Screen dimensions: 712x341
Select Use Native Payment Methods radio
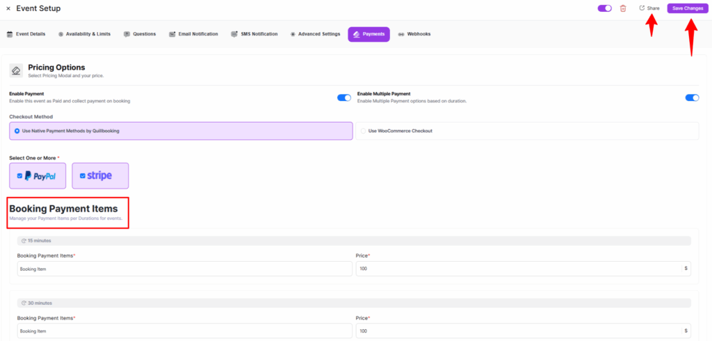click(17, 131)
